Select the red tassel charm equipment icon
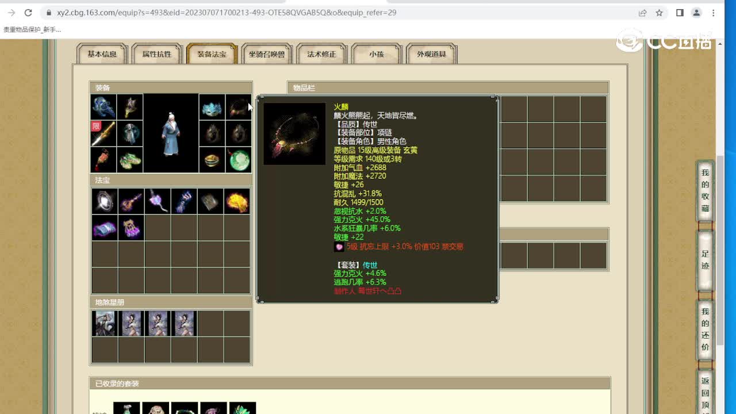Viewport: 736px width, 414px height. pyautogui.click(x=103, y=160)
